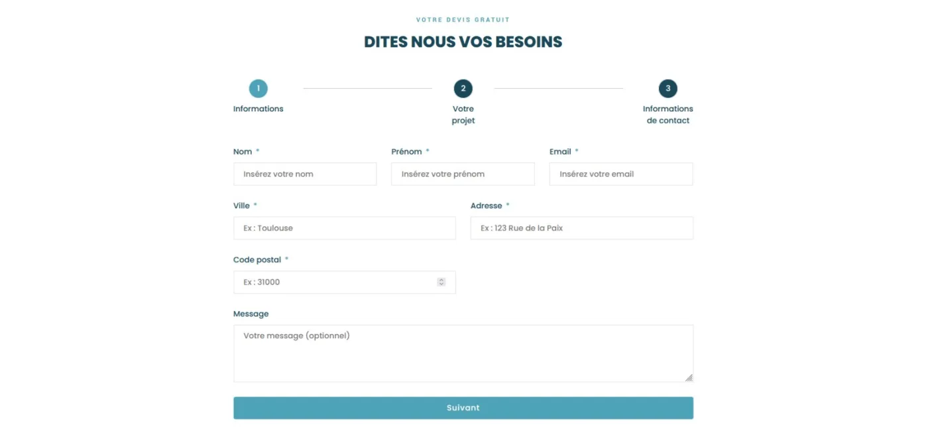Click the Ville field label
Image resolution: width=928 pixels, height=427 pixels.
point(241,206)
